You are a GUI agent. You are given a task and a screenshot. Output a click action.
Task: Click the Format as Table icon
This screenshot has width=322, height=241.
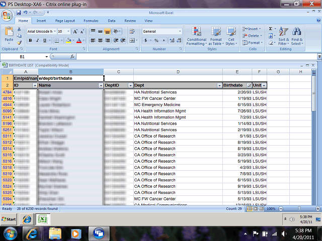click(x=216, y=35)
